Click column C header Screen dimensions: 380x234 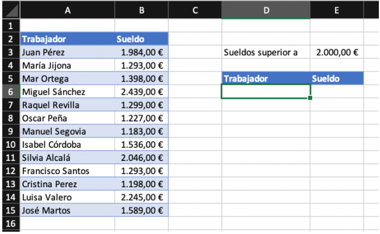tap(195, 10)
